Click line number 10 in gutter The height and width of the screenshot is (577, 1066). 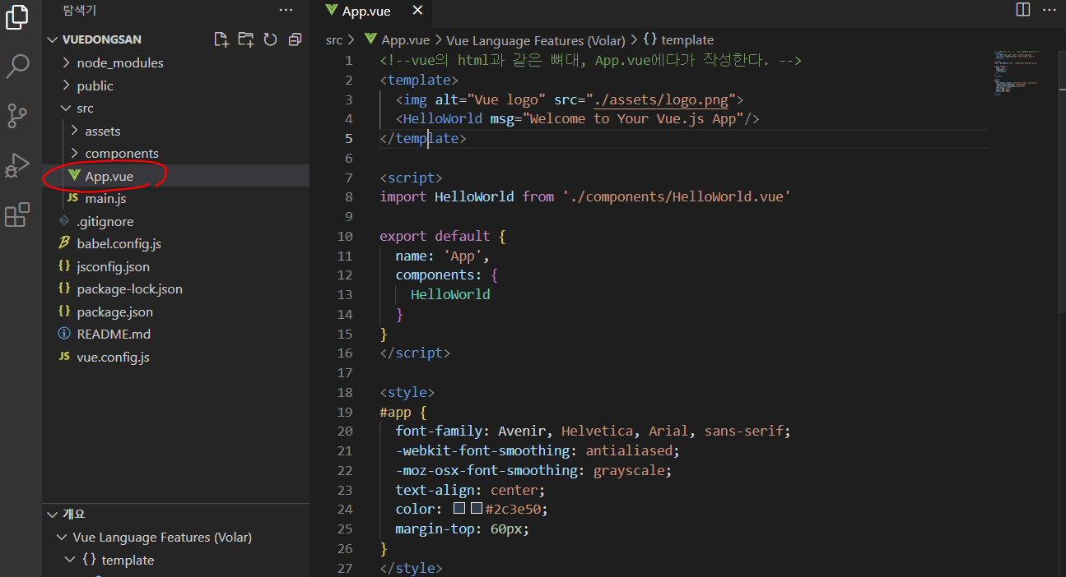[344, 236]
